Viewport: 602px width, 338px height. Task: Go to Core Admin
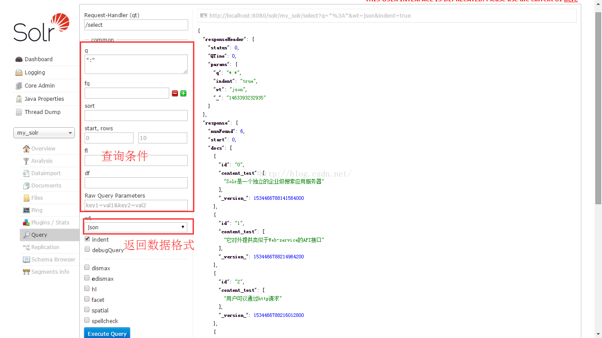pos(40,86)
